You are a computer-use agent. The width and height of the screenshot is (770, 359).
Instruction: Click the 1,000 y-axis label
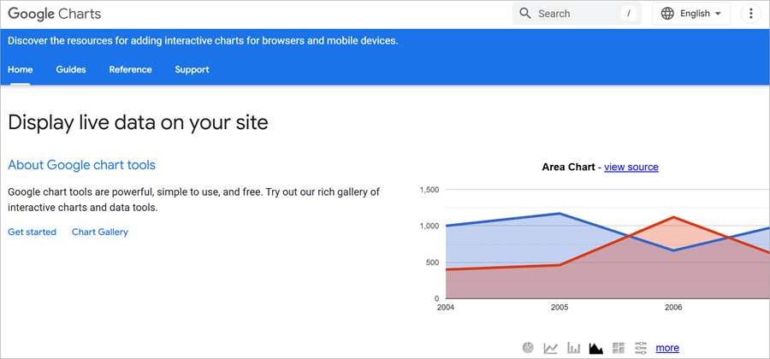(x=430, y=227)
